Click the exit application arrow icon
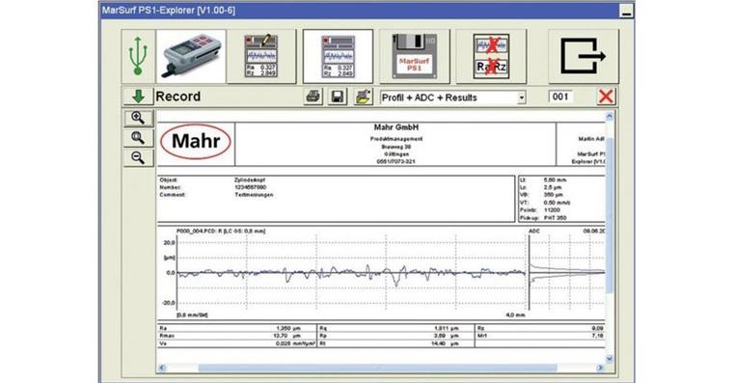 pyautogui.click(x=584, y=57)
